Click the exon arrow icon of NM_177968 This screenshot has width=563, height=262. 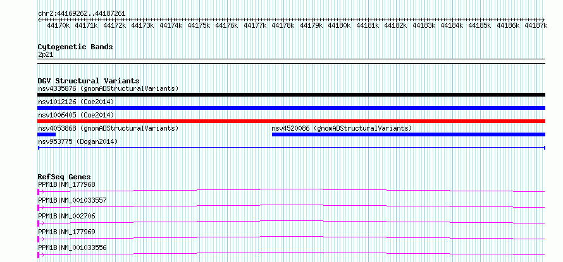[x=40, y=192]
